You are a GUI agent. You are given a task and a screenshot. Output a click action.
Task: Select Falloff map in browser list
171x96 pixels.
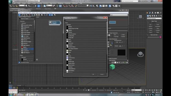click(x=86, y=41)
